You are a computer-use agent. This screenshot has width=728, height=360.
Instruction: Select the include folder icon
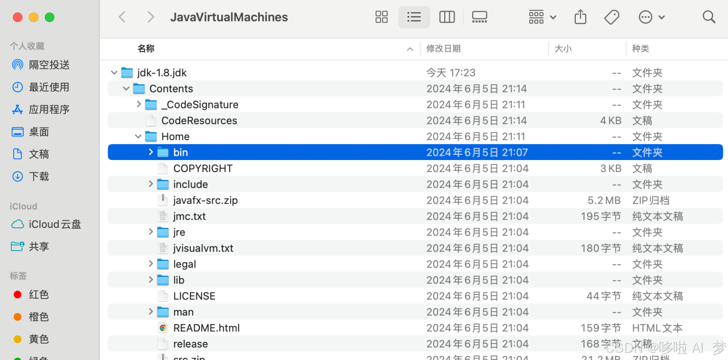point(163,184)
